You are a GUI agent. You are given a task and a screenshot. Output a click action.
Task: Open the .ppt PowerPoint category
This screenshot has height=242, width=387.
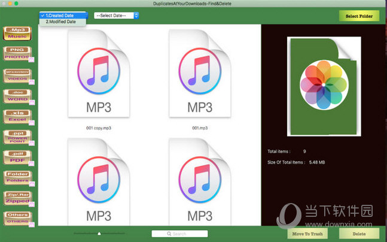[17, 137]
